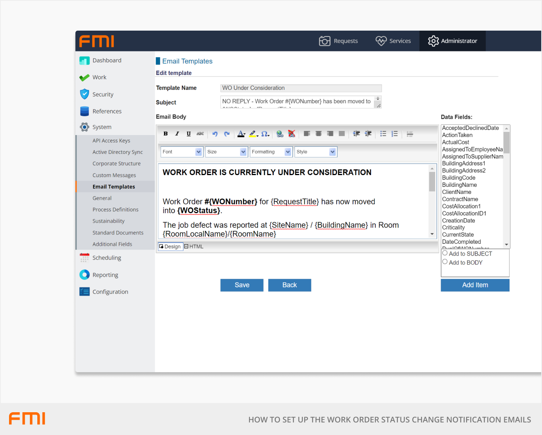Open the Font dropdown
The height and width of the screenshot is (435, 542).
coord(182,152)
